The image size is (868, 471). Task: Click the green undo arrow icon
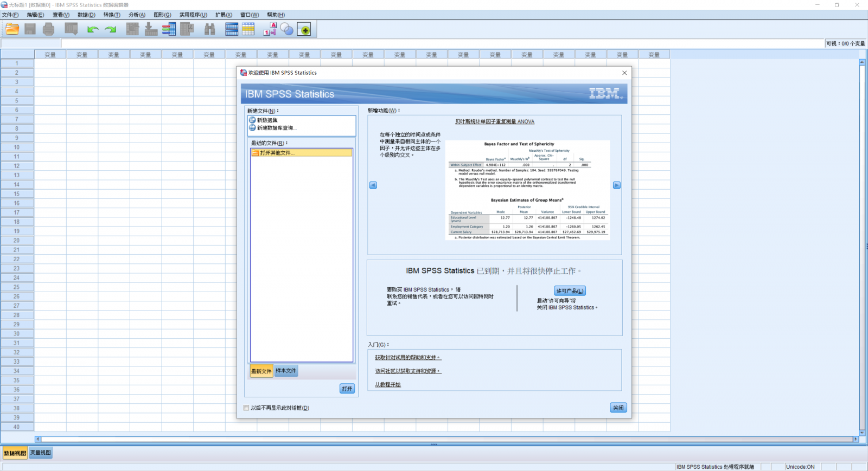[x=93, y=29]
